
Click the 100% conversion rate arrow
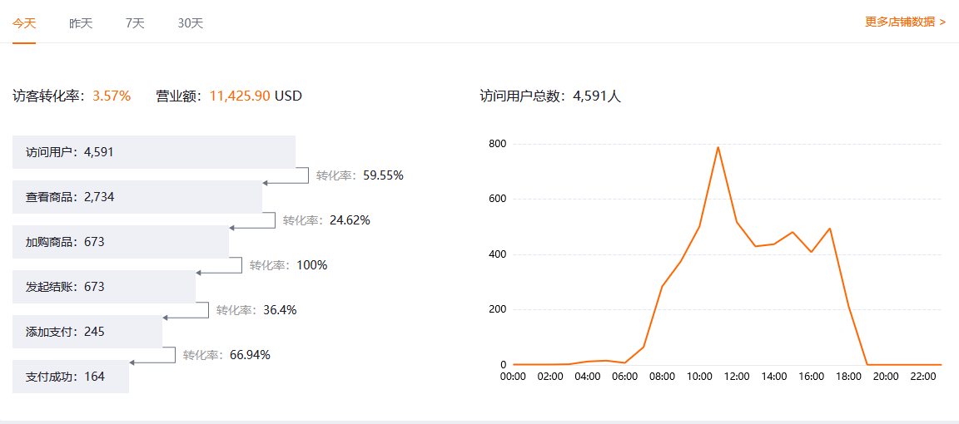[x=219, y=268]
